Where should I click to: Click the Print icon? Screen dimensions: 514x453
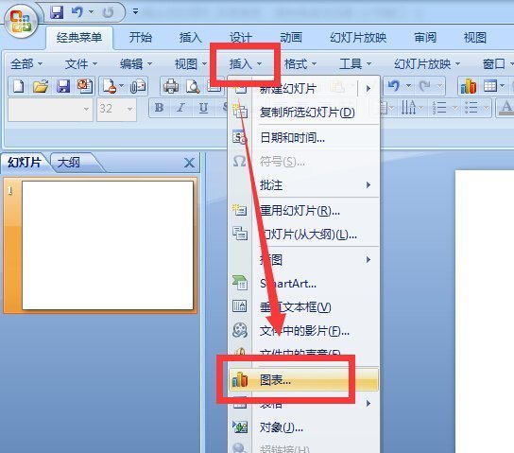[x=171, y=87]
